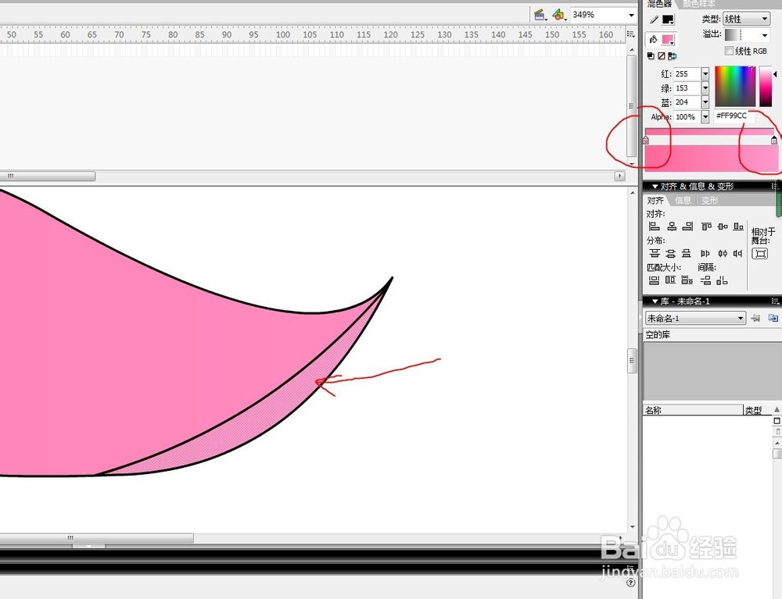Viewport: 782px width, 599px height.
Task: Click the stage vertical scrollbar thumb
Action: (x=632, y=361)
